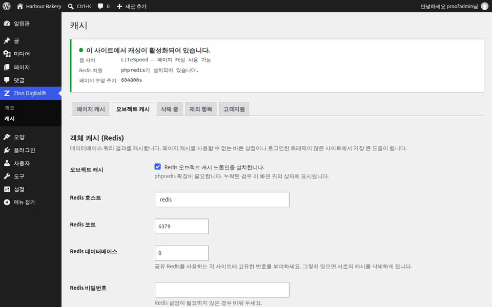Image resolution: width=492 pixels, height=307 pixels.
Task: Open the 캐시 submenu item
Action: (9, 119)
